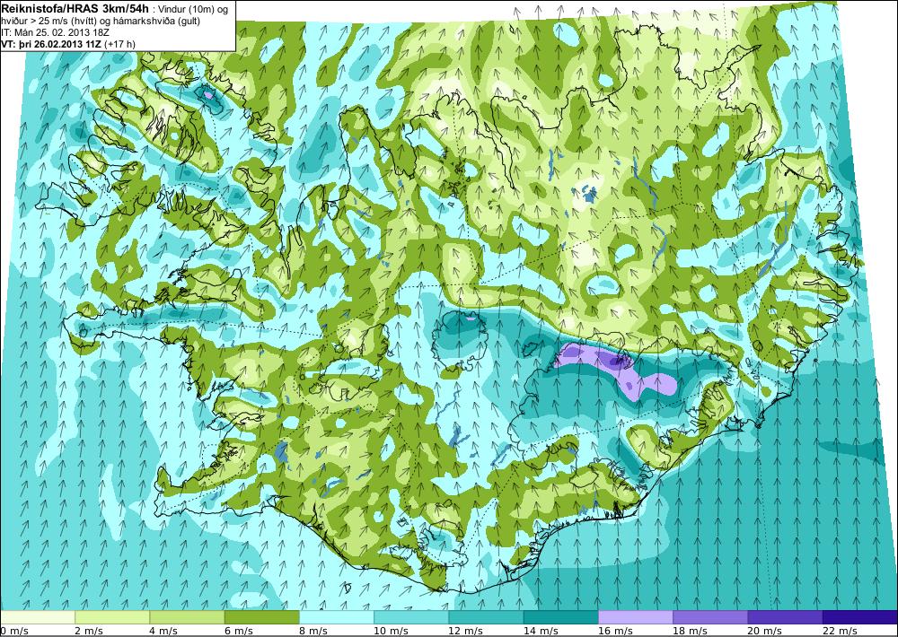Click the pale cyan 8–10 m/s legend swatch
The width and height of the screenshot is (898, 637).
coord(337,617)
